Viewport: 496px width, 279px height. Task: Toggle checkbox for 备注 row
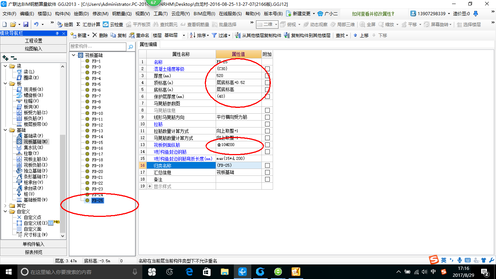(267, 179)
